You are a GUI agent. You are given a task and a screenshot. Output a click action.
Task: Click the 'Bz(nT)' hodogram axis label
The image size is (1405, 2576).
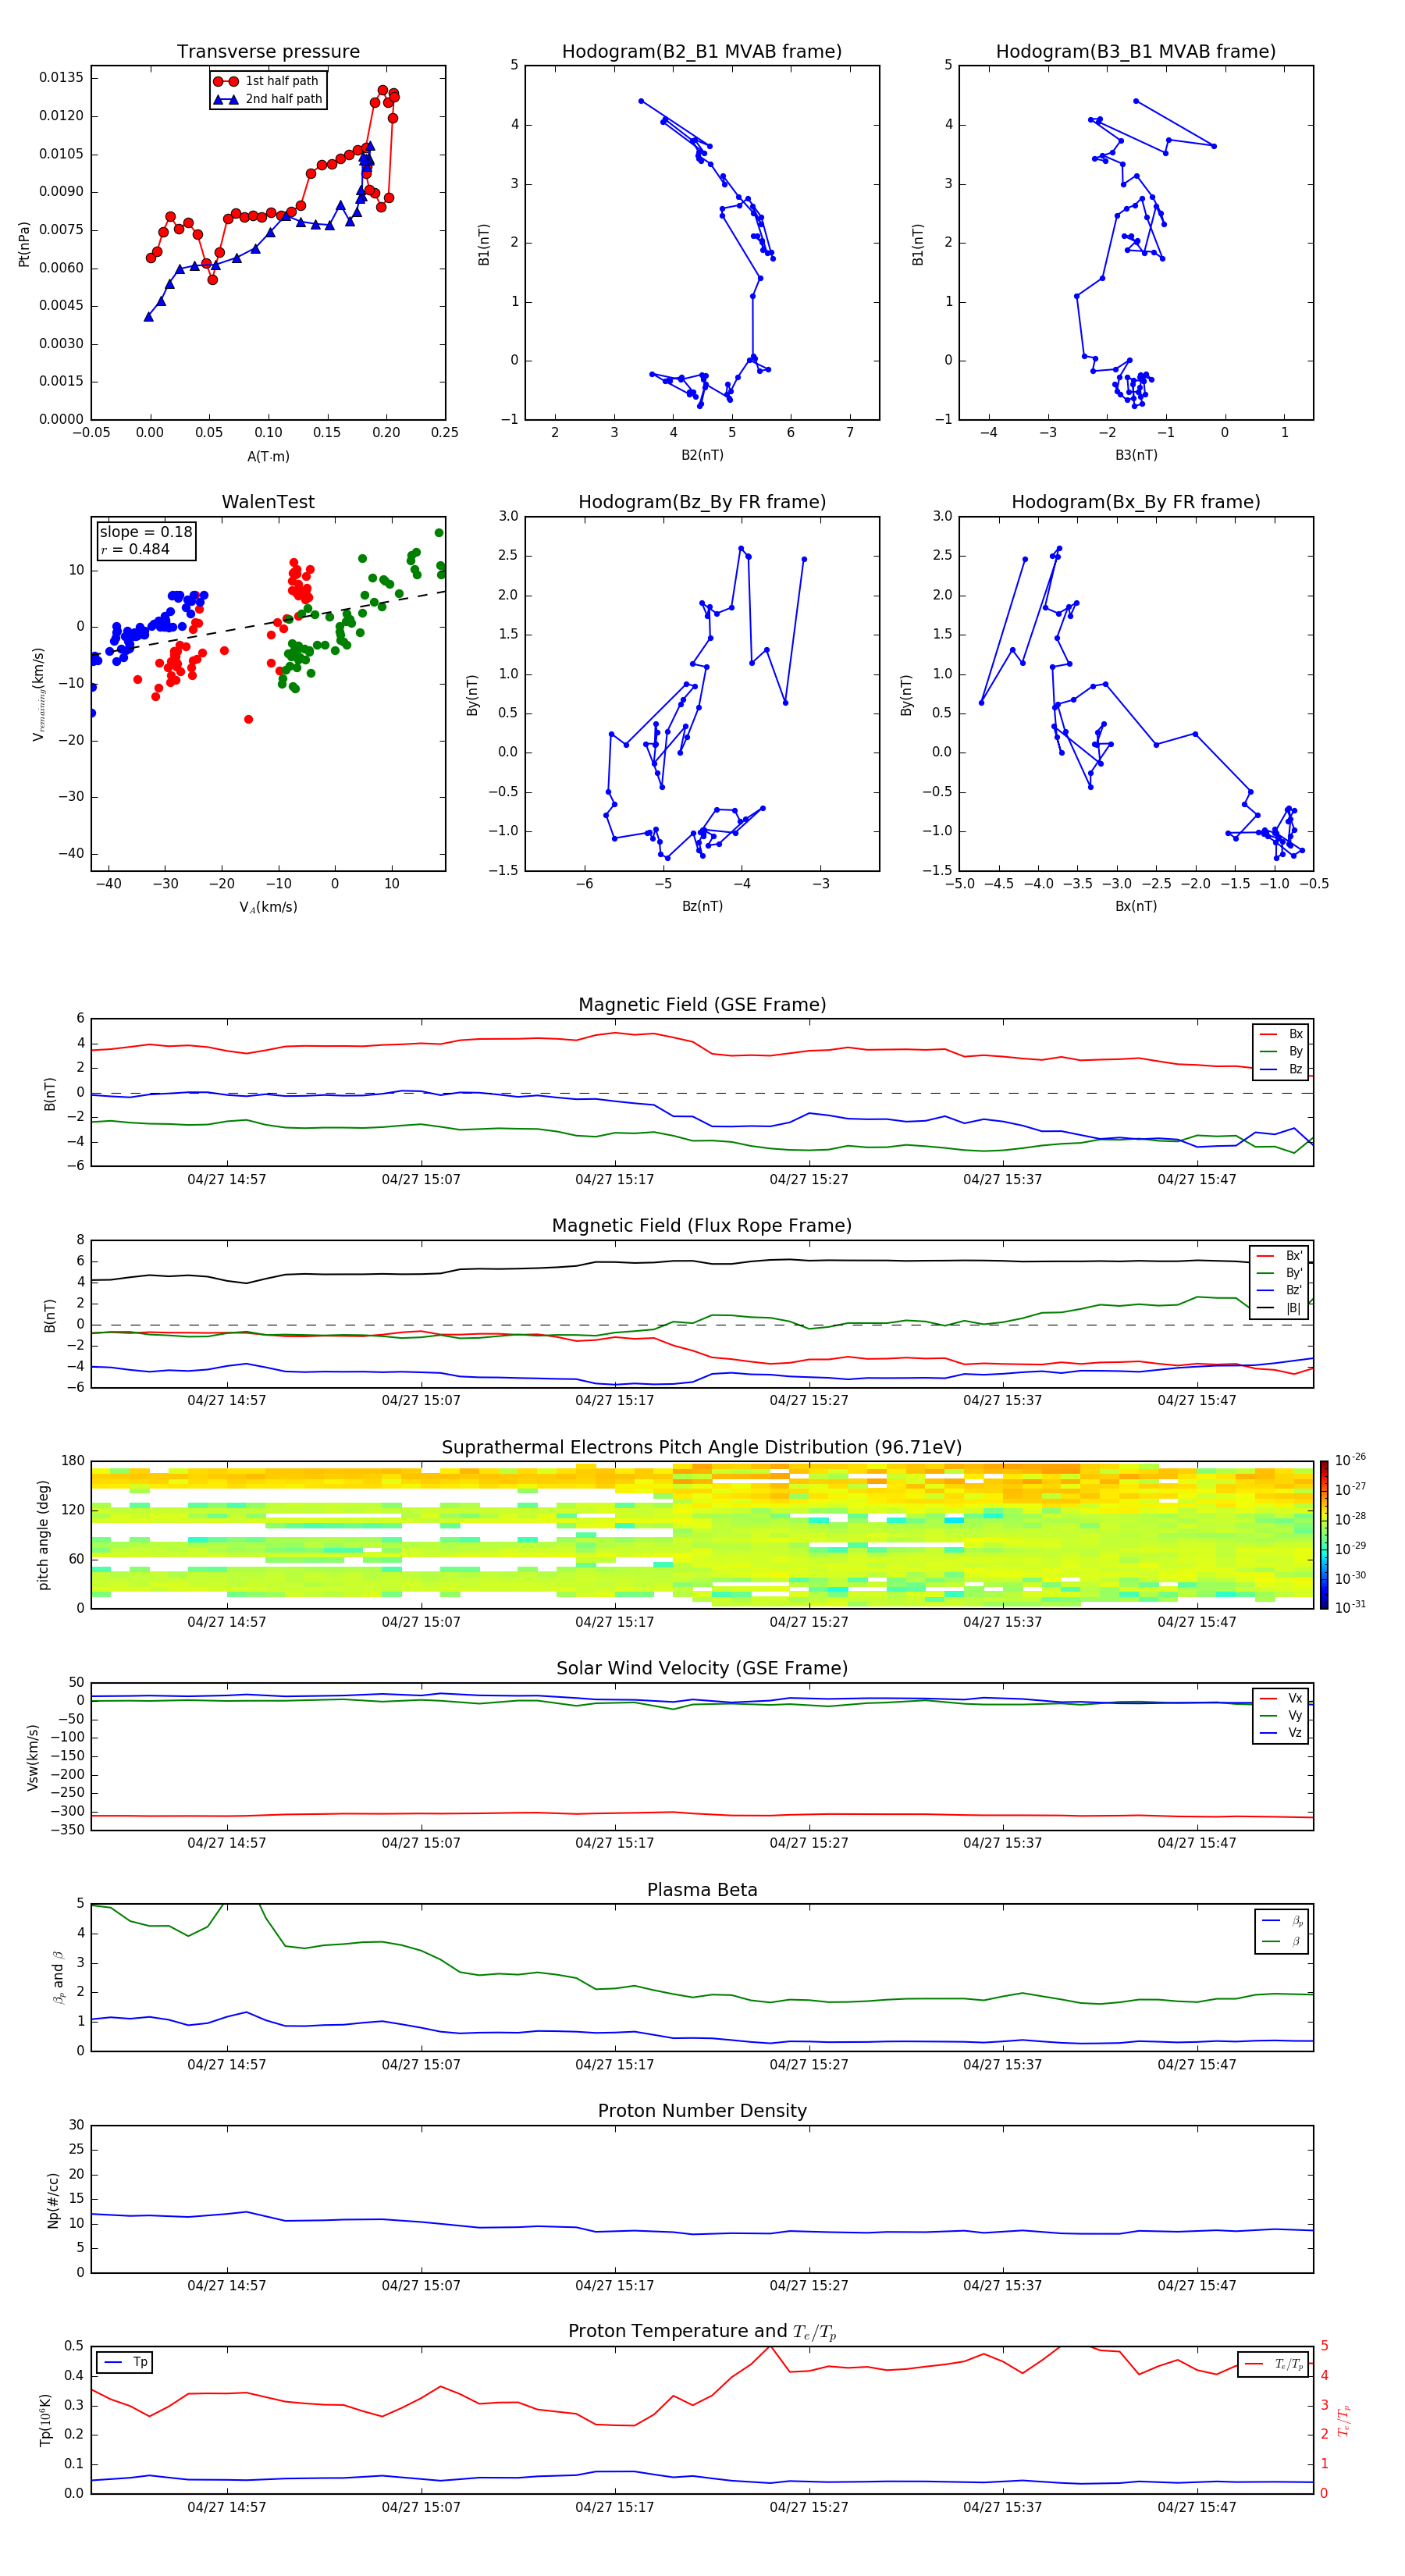click(702, 906)
